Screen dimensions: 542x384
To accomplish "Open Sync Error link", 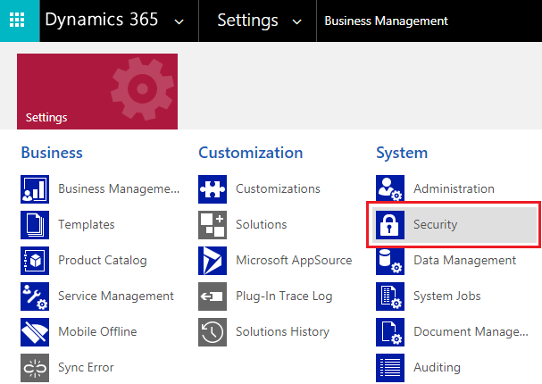I will click(x=86, y=367).
